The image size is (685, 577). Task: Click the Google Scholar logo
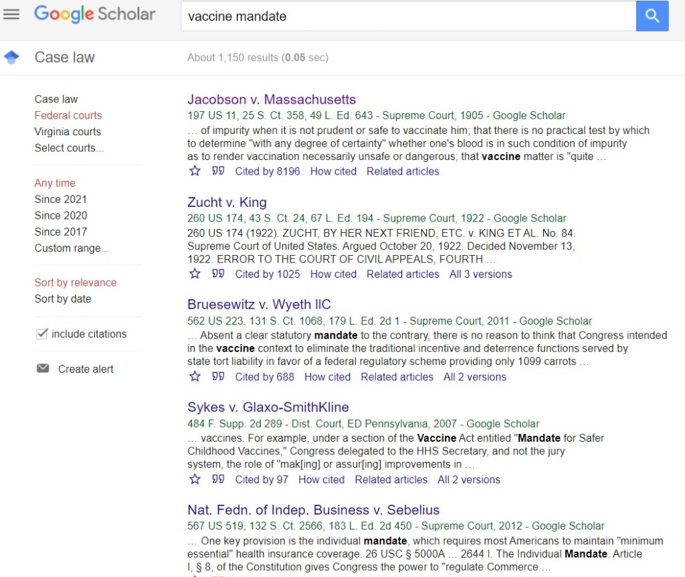[x=94, y=15]
